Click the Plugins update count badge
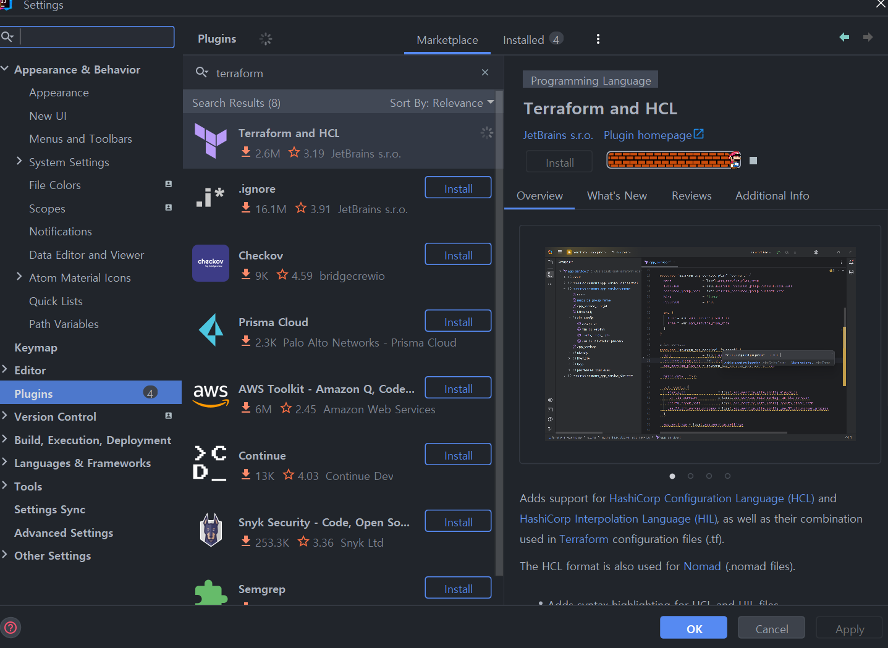 tap(150, 393)
